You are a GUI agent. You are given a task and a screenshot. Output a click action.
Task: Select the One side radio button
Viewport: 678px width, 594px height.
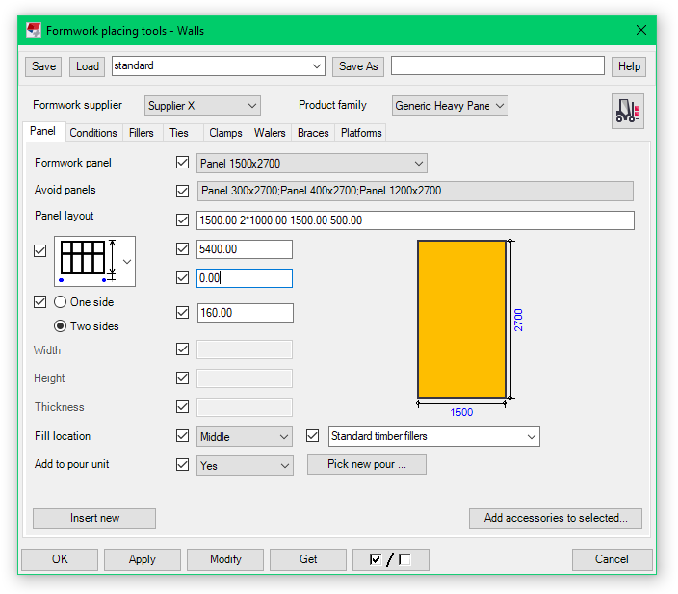pyautogui.click(x=61, y=302)
